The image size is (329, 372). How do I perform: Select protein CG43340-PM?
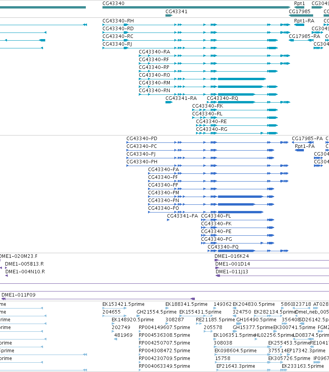164,193
